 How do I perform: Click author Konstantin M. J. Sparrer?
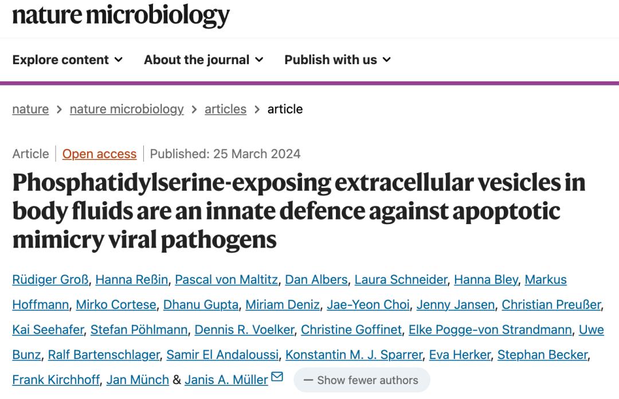354,355
